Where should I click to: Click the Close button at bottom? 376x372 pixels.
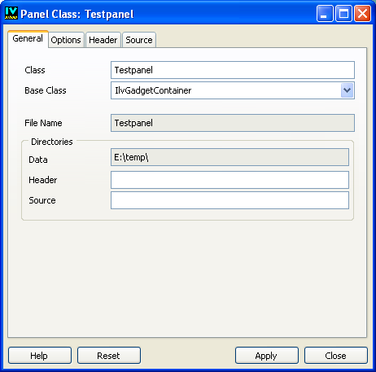click(336, 355)
